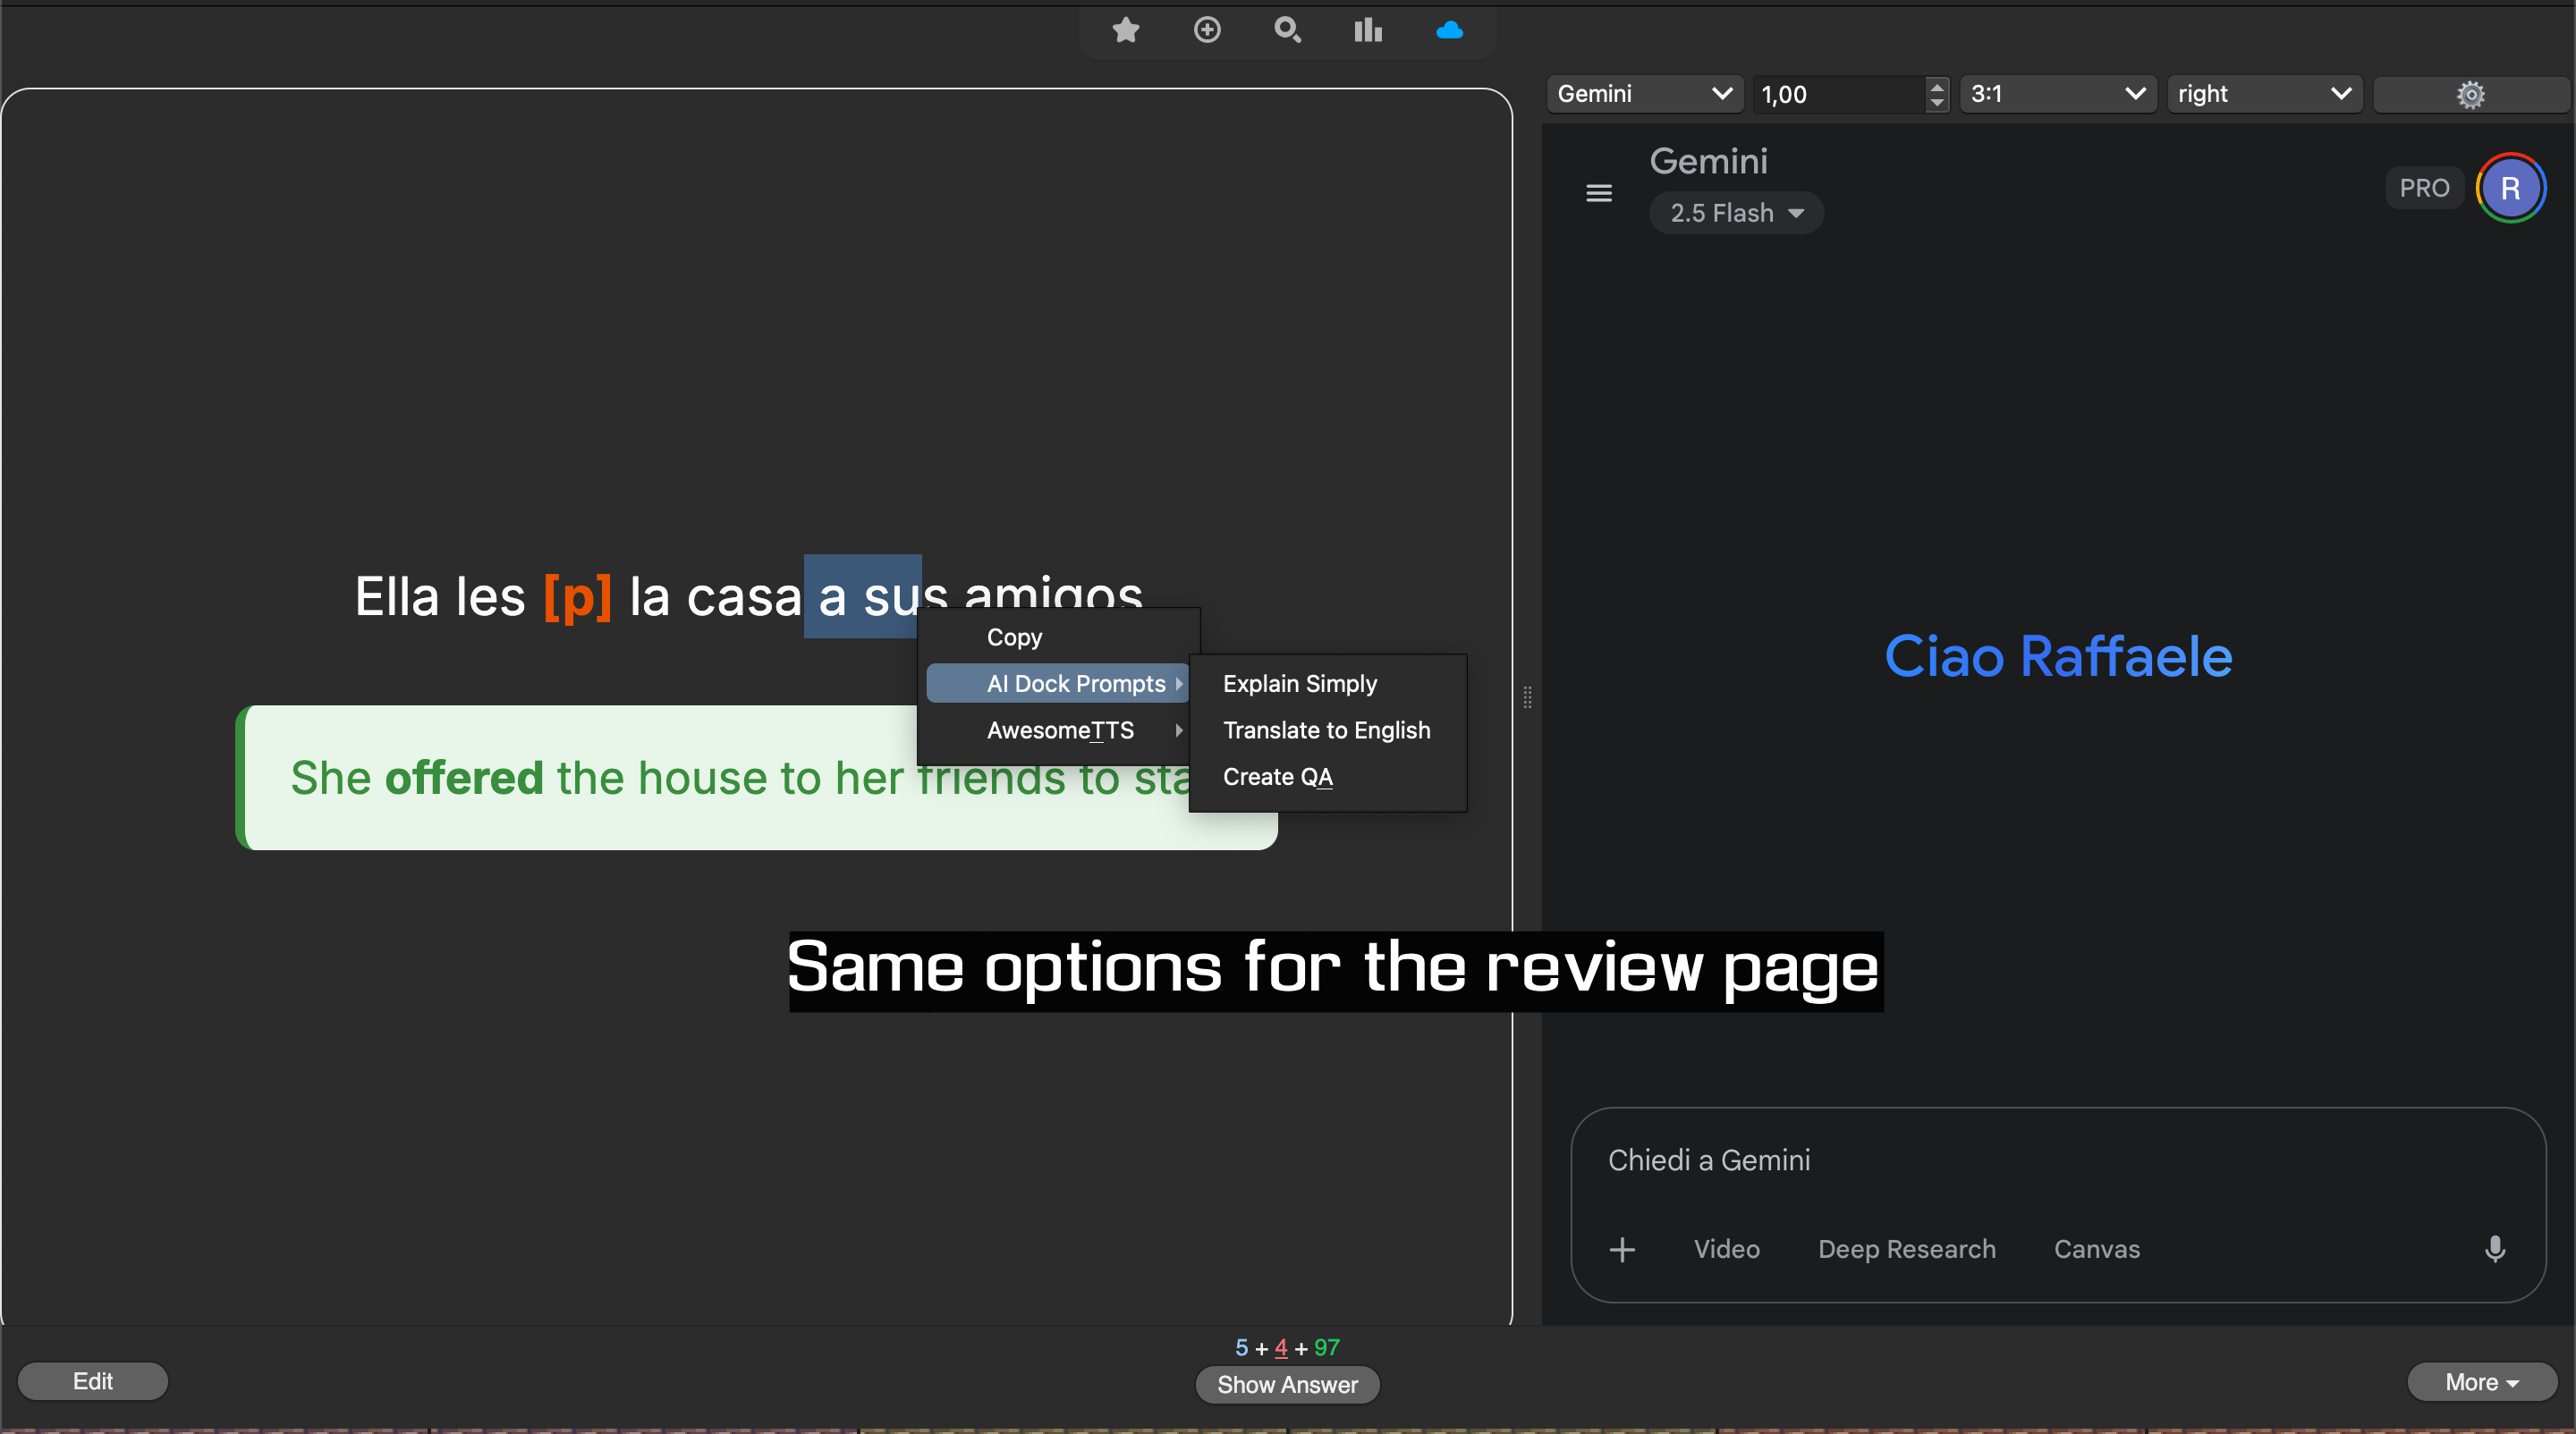2576x1434 pixels.
Task: Open the Gemini hamburger menu
Action: coord(1598,192)
